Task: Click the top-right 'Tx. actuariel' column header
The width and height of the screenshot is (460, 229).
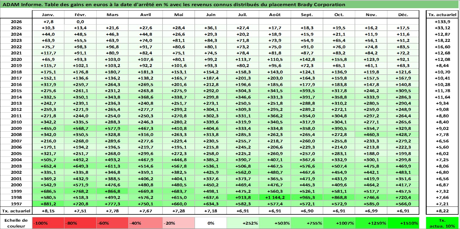Action: tap(442, 15)
